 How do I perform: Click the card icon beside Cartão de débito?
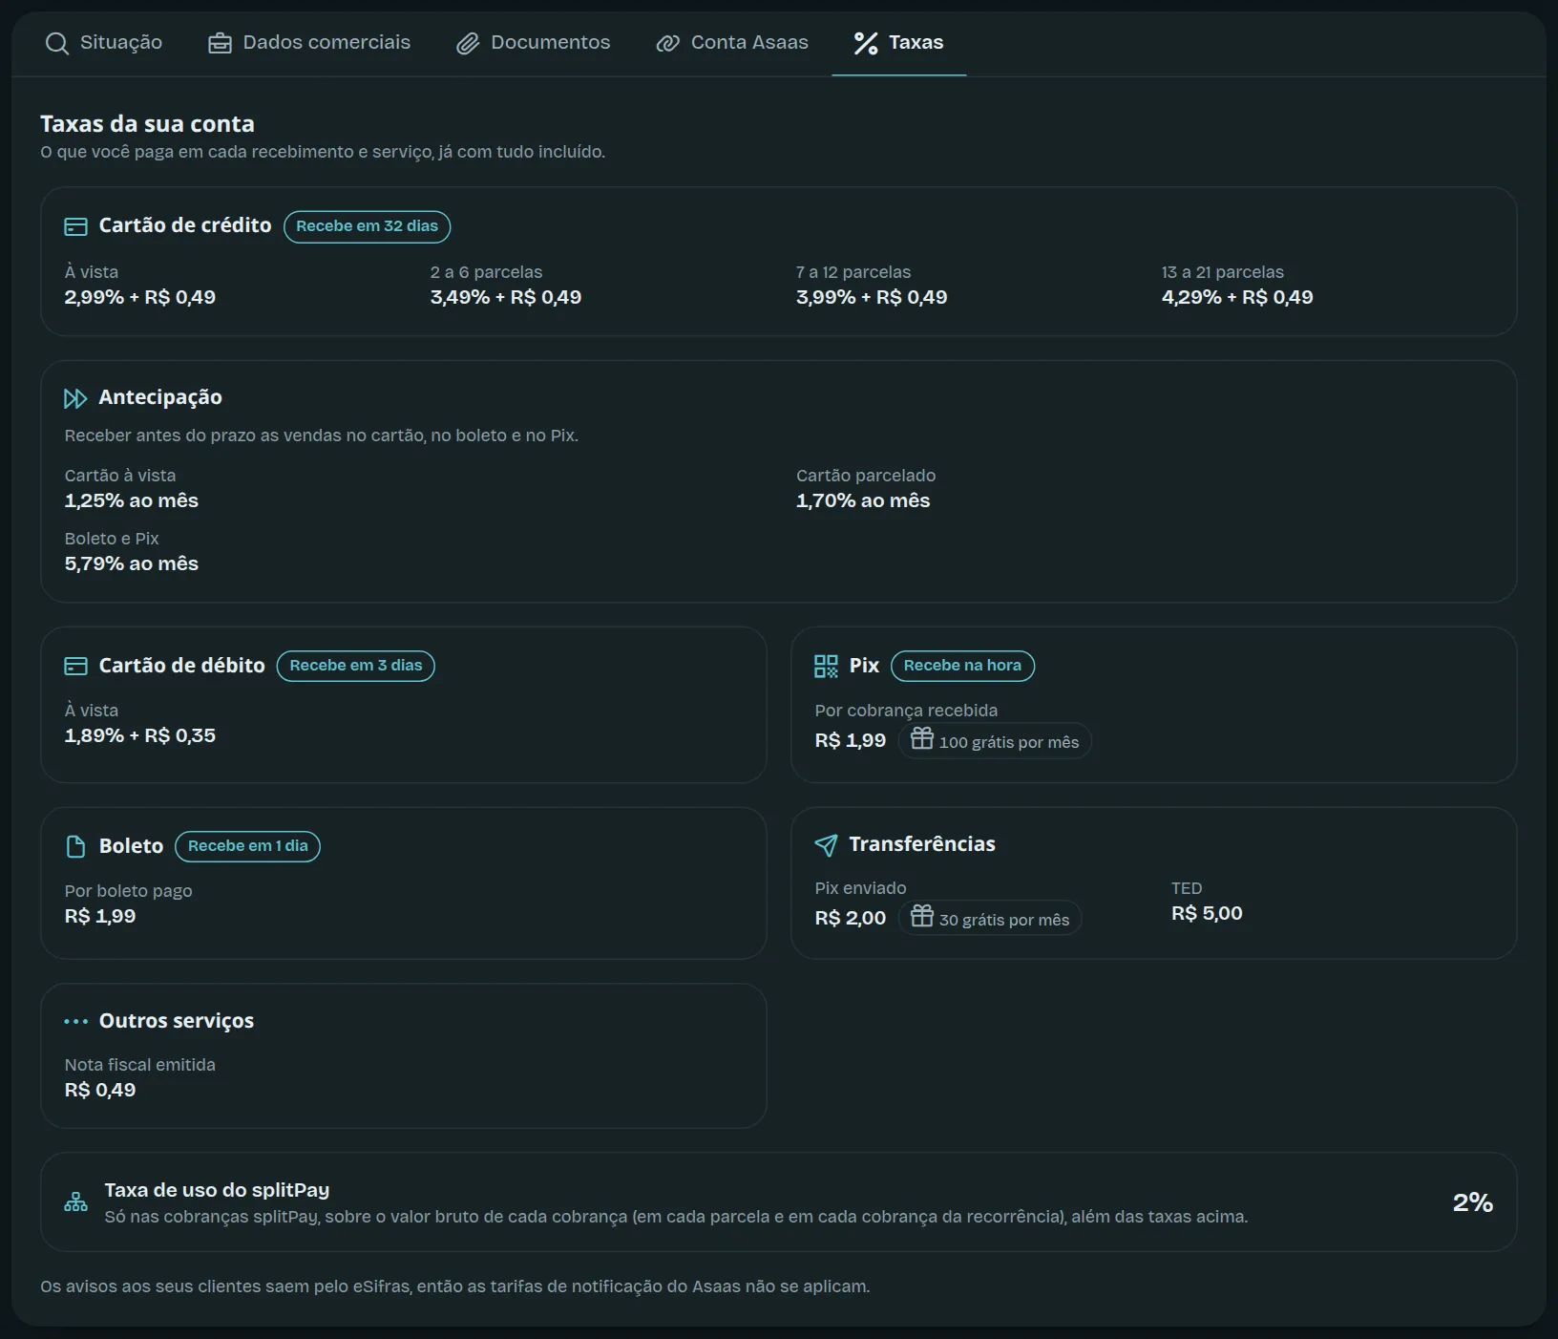pos(75,666)
